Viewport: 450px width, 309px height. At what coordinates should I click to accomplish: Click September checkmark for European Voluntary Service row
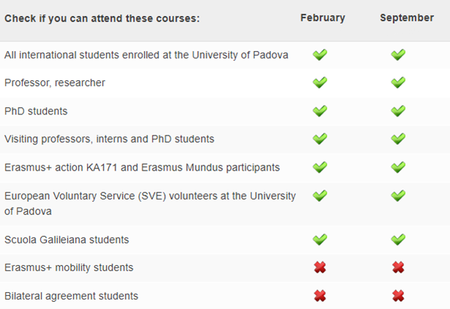coord(398,195)
